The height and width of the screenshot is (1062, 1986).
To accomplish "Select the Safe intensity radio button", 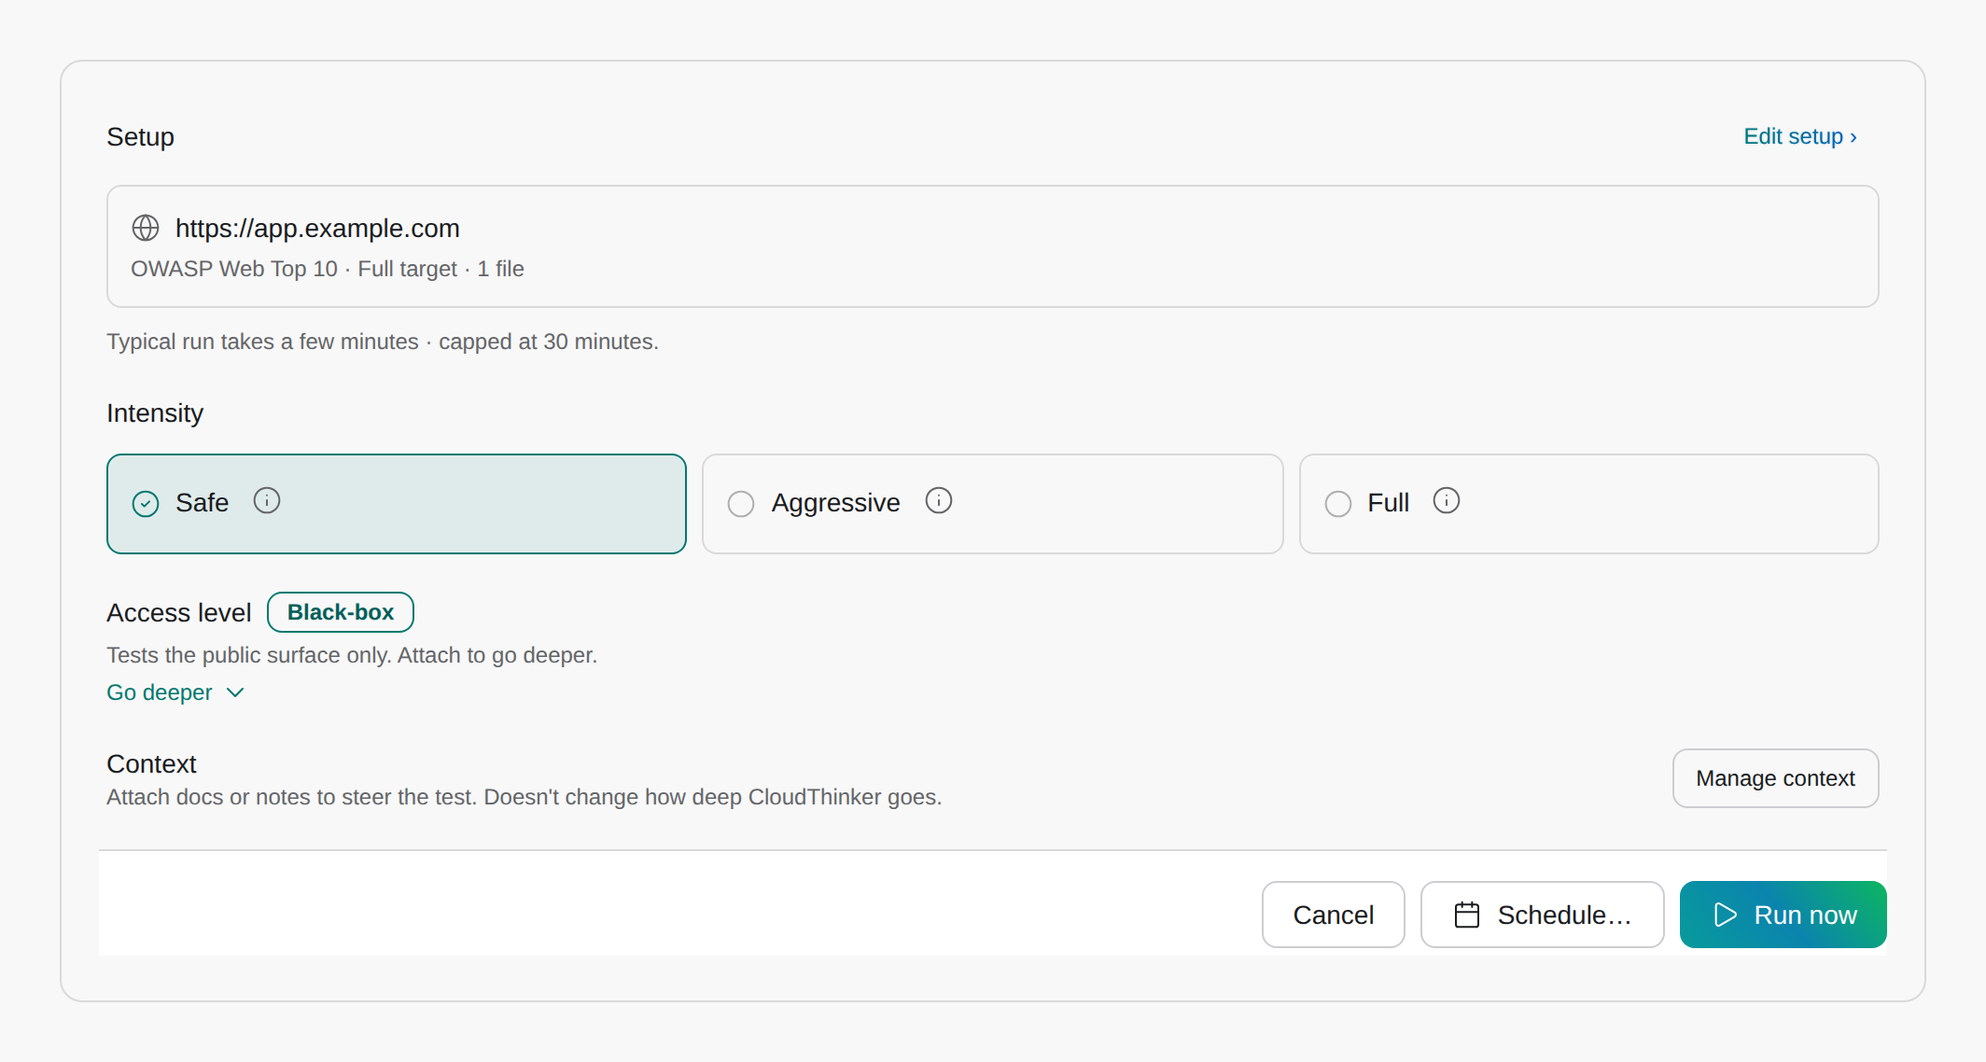I will click(x=146, y=504).
